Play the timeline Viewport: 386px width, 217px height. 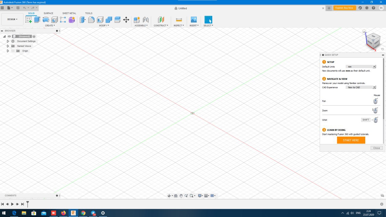pos(12,204)
